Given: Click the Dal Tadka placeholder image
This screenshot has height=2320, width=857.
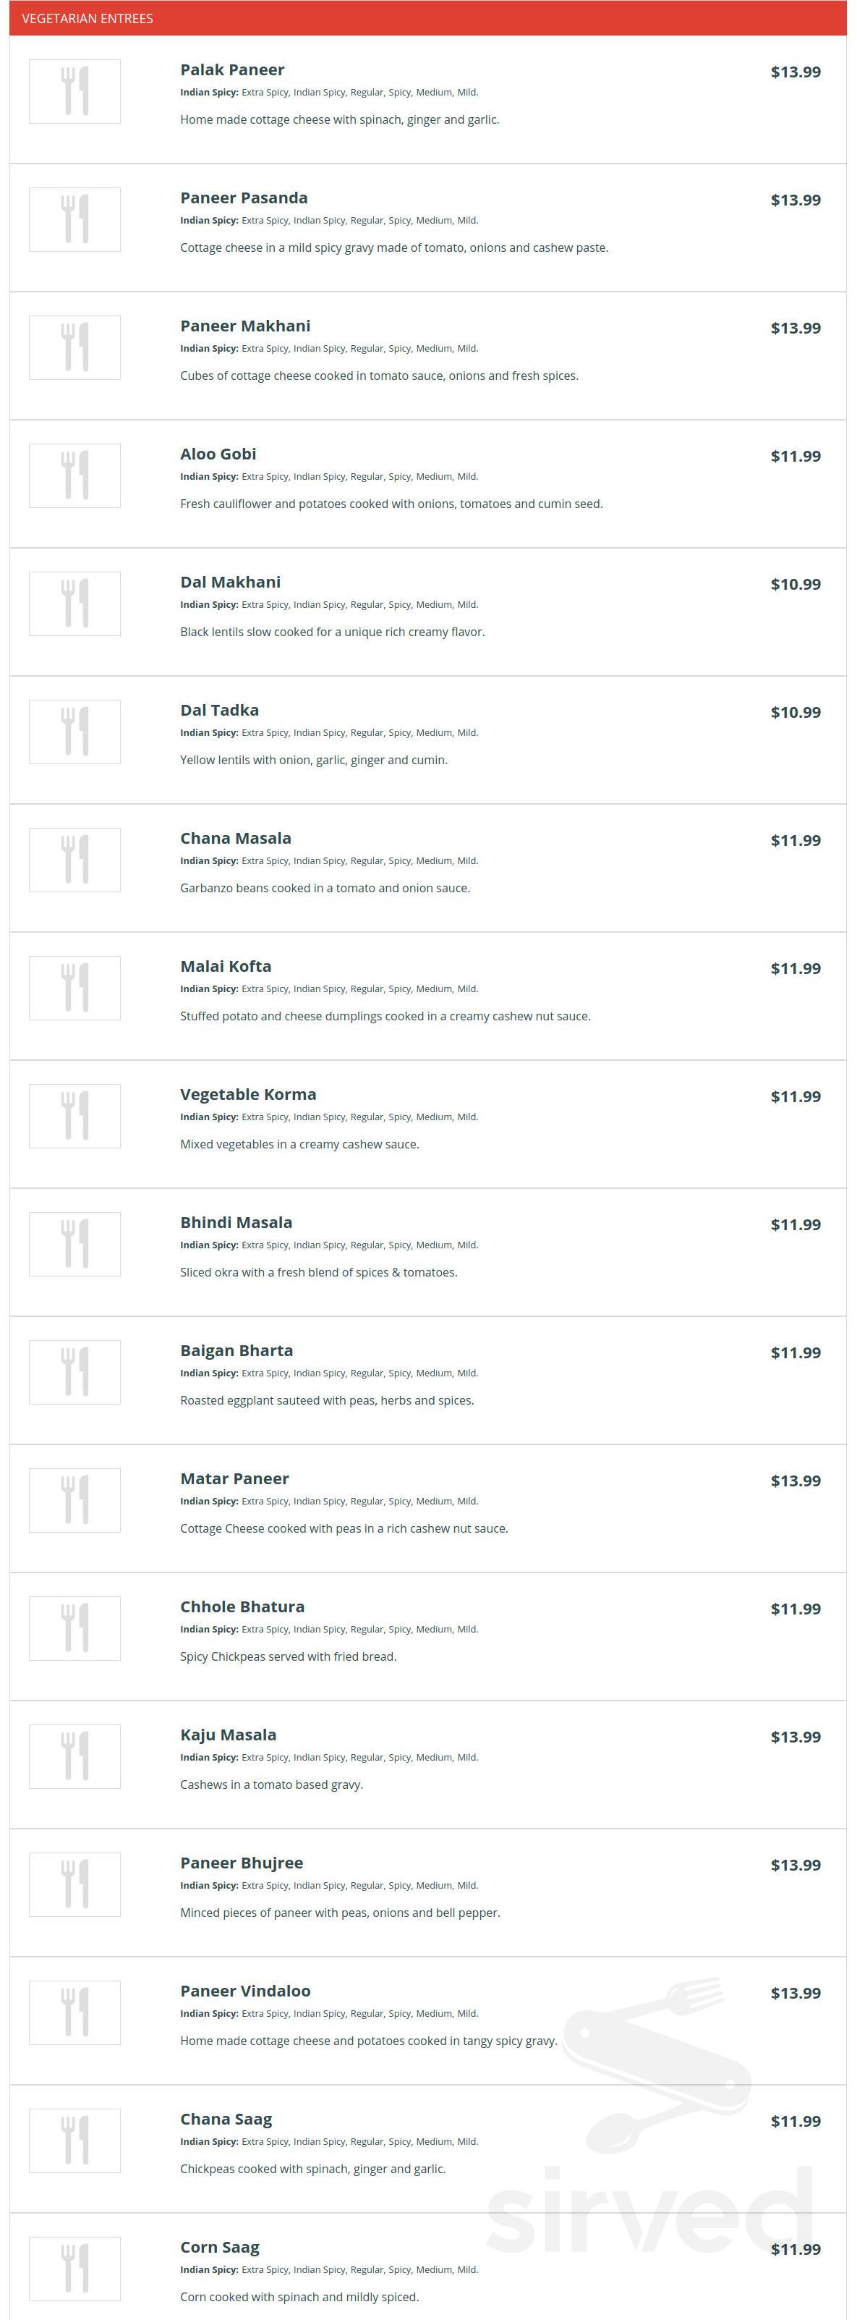Looking at the screenshot, I should pyautogui.click(x=74, y=732).
